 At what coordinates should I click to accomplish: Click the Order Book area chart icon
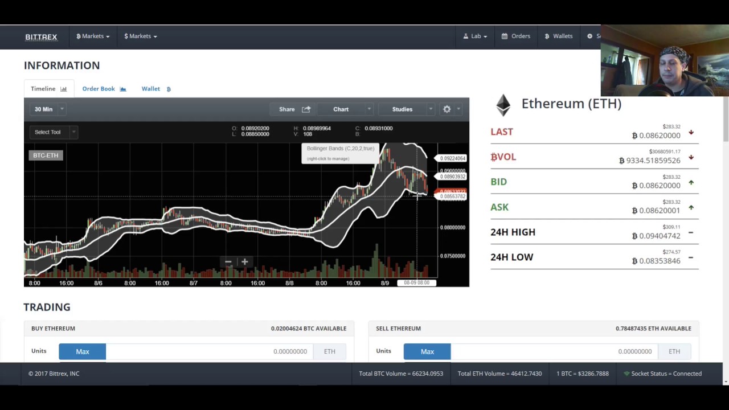(123, 89)
